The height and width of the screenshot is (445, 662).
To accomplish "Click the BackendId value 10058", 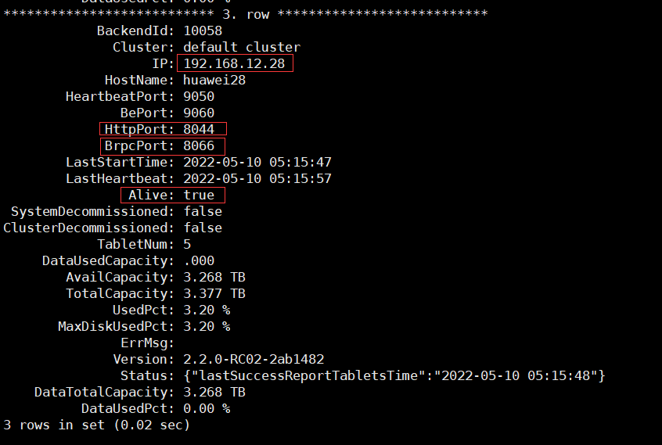I will click(203, 31).
